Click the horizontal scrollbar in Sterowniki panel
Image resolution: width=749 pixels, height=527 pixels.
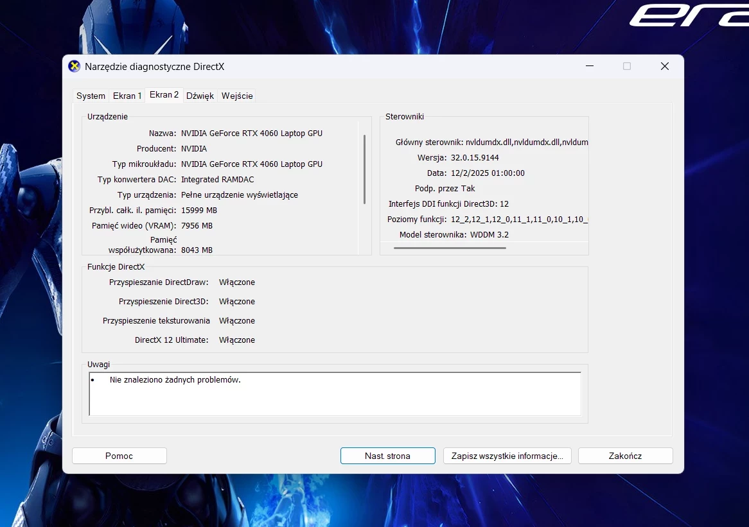pyautogui.click(x=450, y=247)
